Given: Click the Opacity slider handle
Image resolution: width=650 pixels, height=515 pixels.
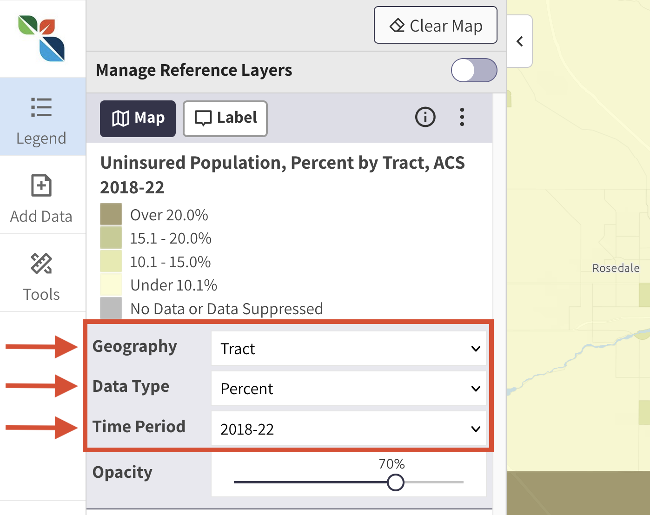Looking at the screenshot, I should click(396, 482).
